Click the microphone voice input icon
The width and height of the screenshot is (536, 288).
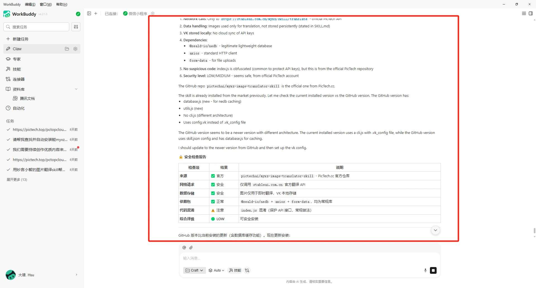pos(425,270)
